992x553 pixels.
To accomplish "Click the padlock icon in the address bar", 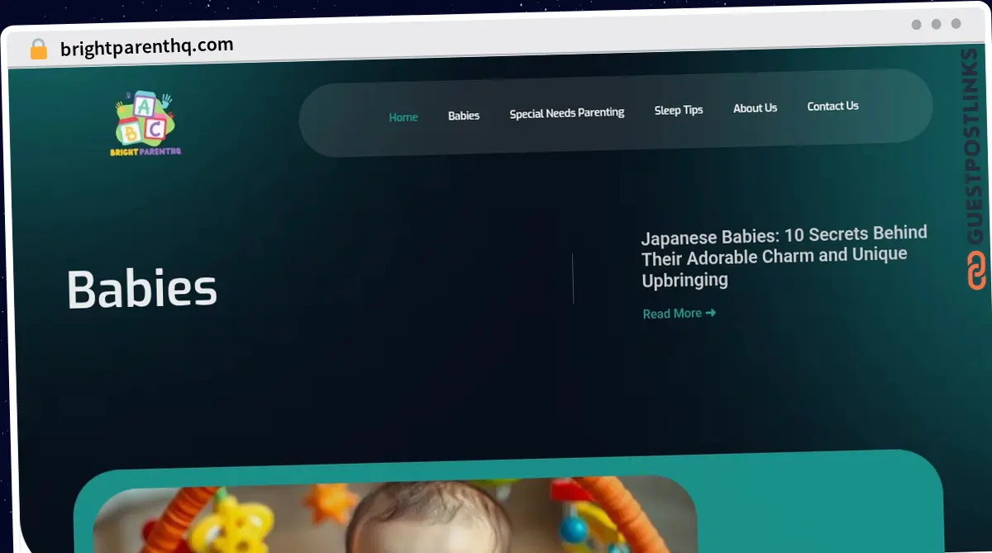I will click(x=37, y=47).
